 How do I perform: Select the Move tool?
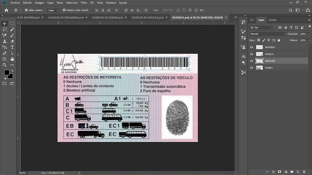click(x=4, y=24)
